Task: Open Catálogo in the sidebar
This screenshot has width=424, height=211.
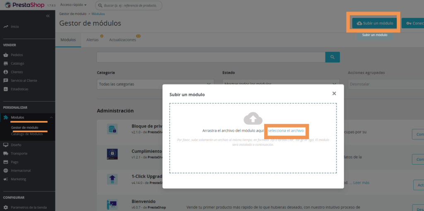Action: (x=17, y=63)
